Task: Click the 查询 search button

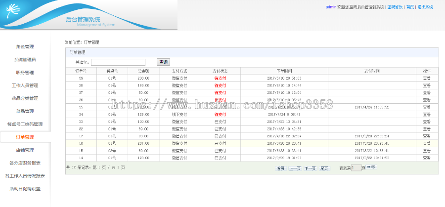Action: coord(163,62)
